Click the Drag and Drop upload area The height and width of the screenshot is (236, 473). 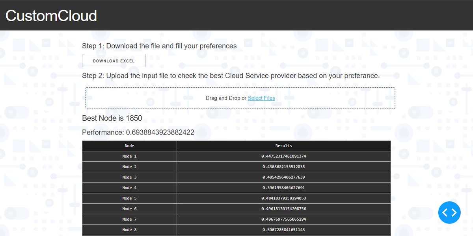tap(240, 98)
